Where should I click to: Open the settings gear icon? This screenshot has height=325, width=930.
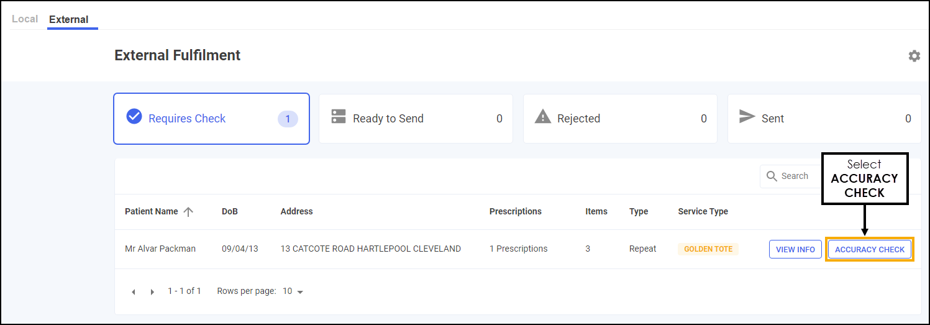(914, 56)
